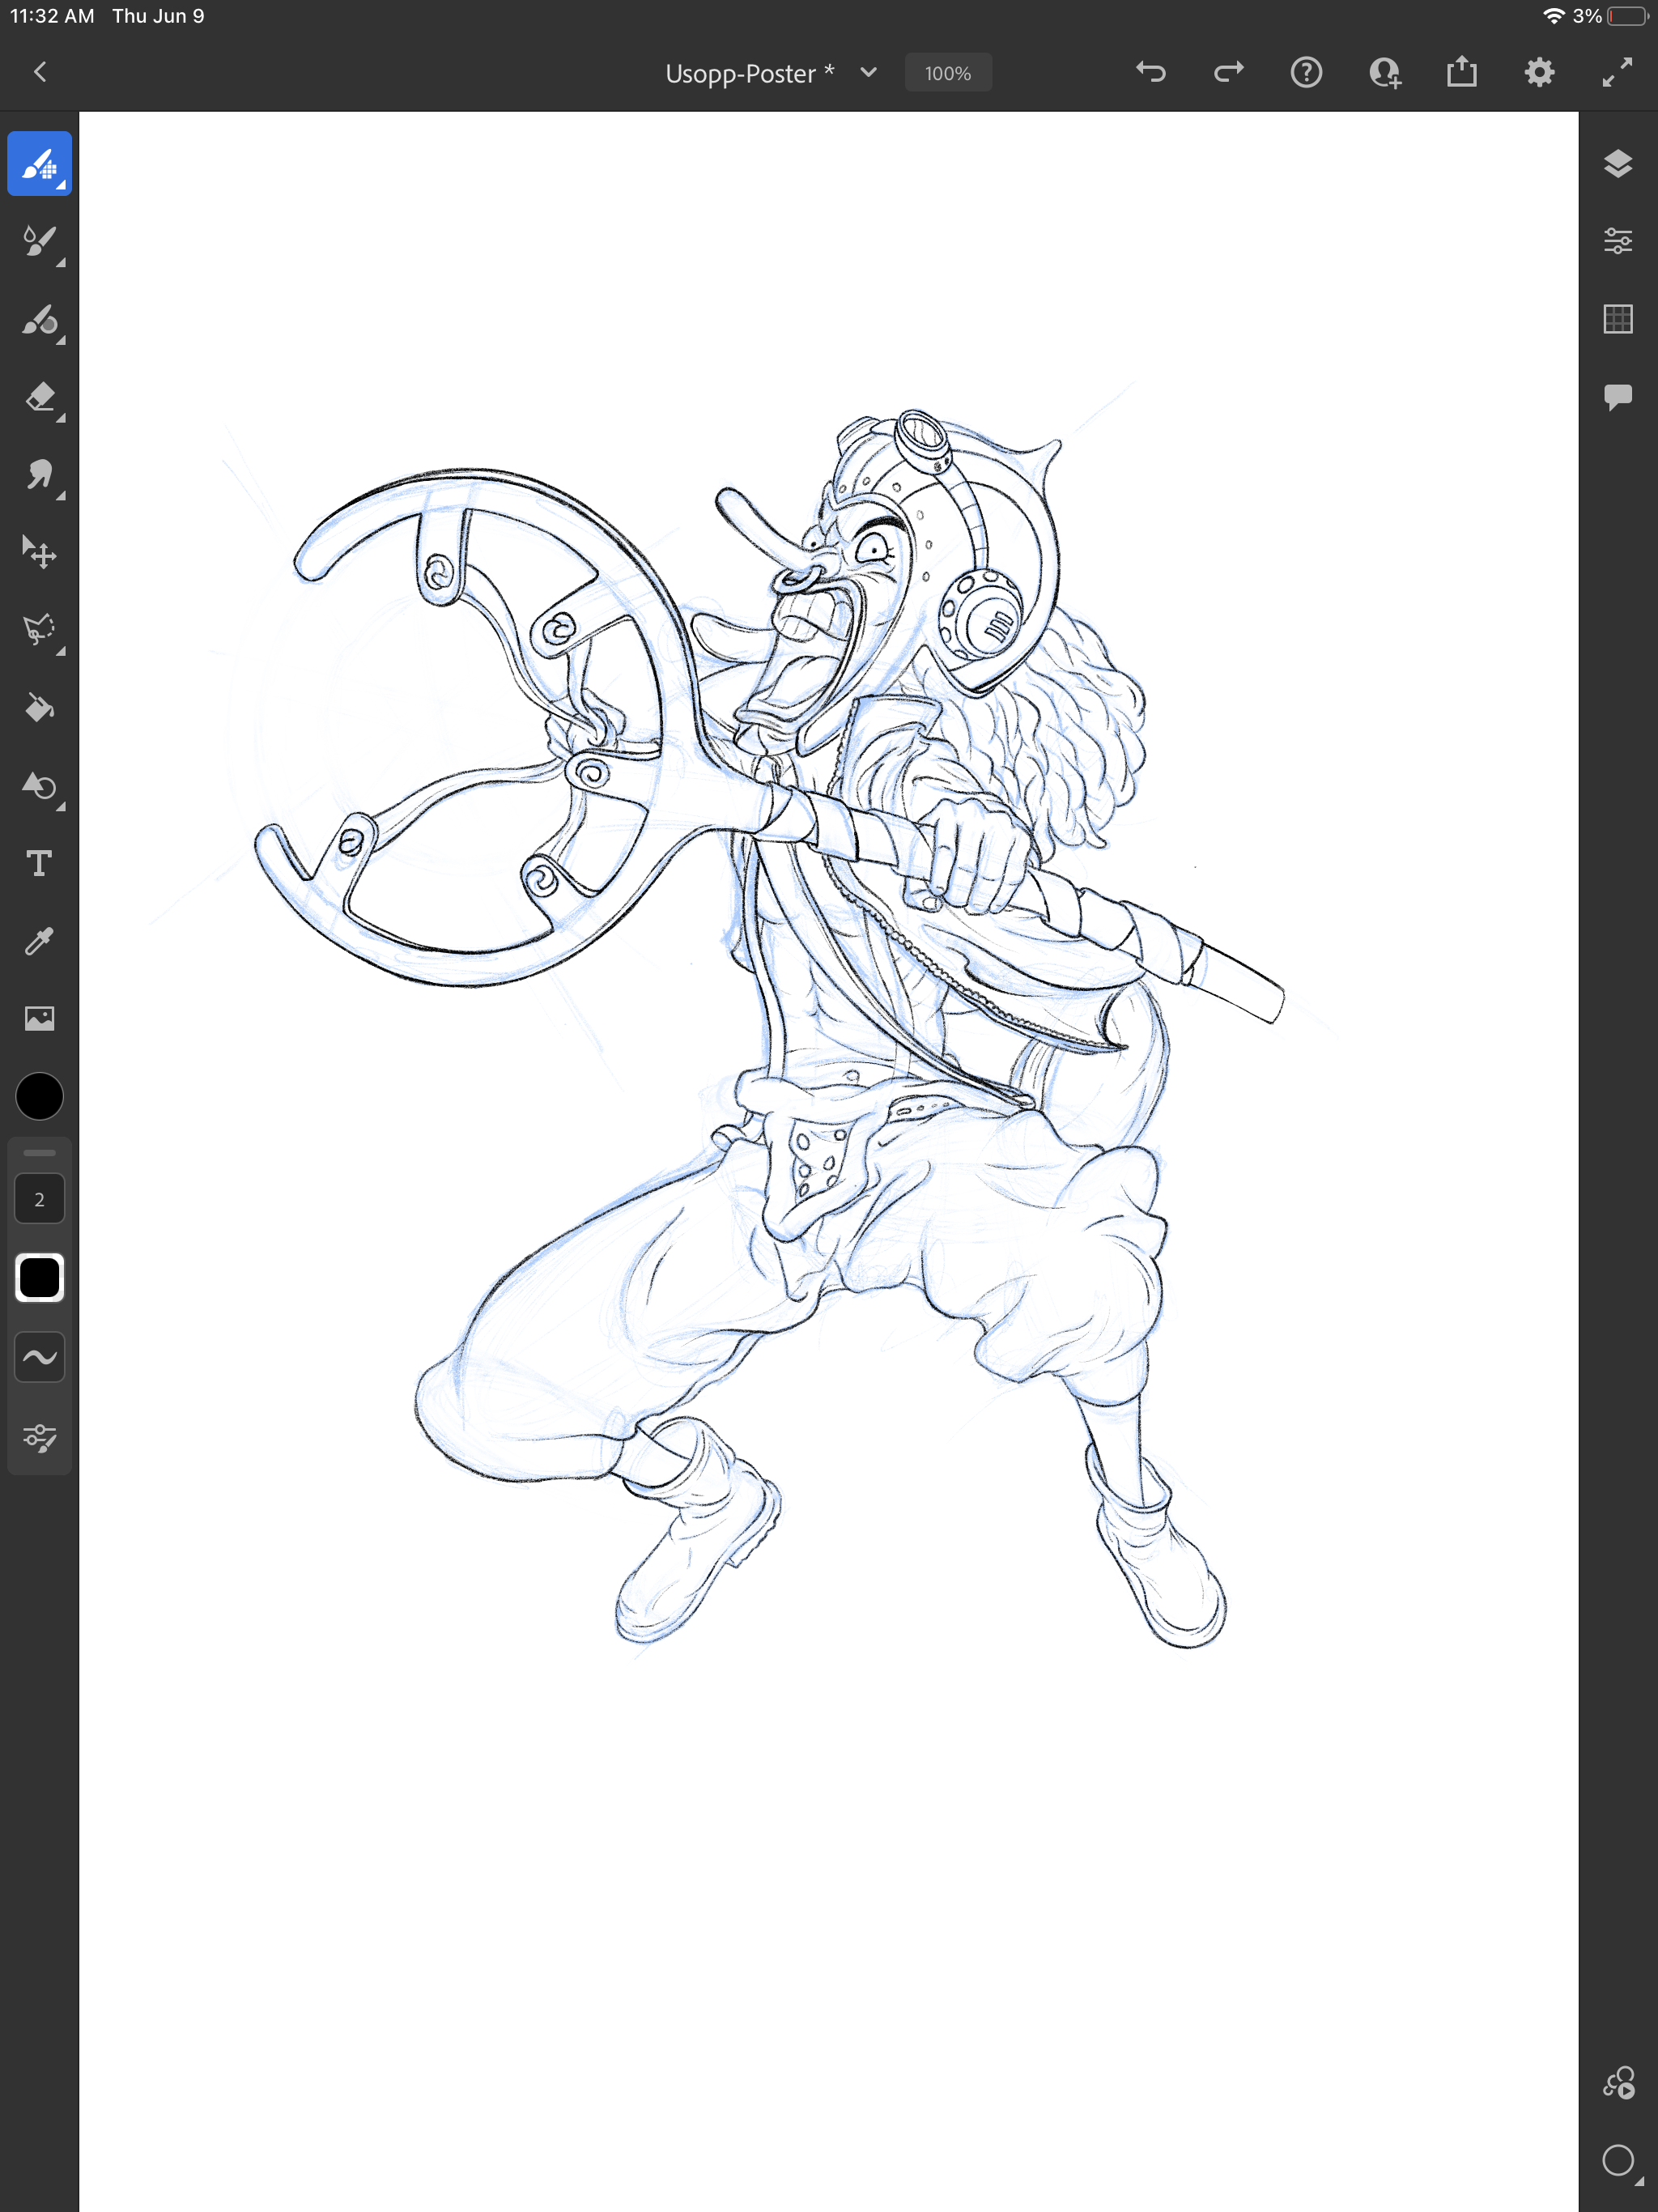Select the Shapes tool
1658x2212 pixels.
tap(39, 786)
